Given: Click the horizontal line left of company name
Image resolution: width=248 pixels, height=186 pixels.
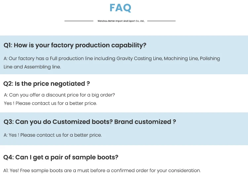Looking at the screenshot, I should point(79,21).
